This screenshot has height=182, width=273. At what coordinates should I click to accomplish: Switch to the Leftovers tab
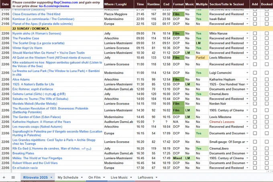pyautogui.click(x=145, y=177)
